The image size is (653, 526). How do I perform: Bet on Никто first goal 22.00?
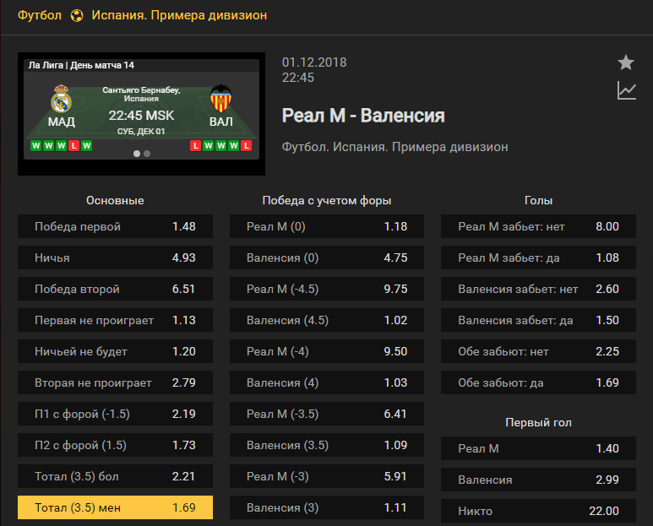click(x=538, y=511)
